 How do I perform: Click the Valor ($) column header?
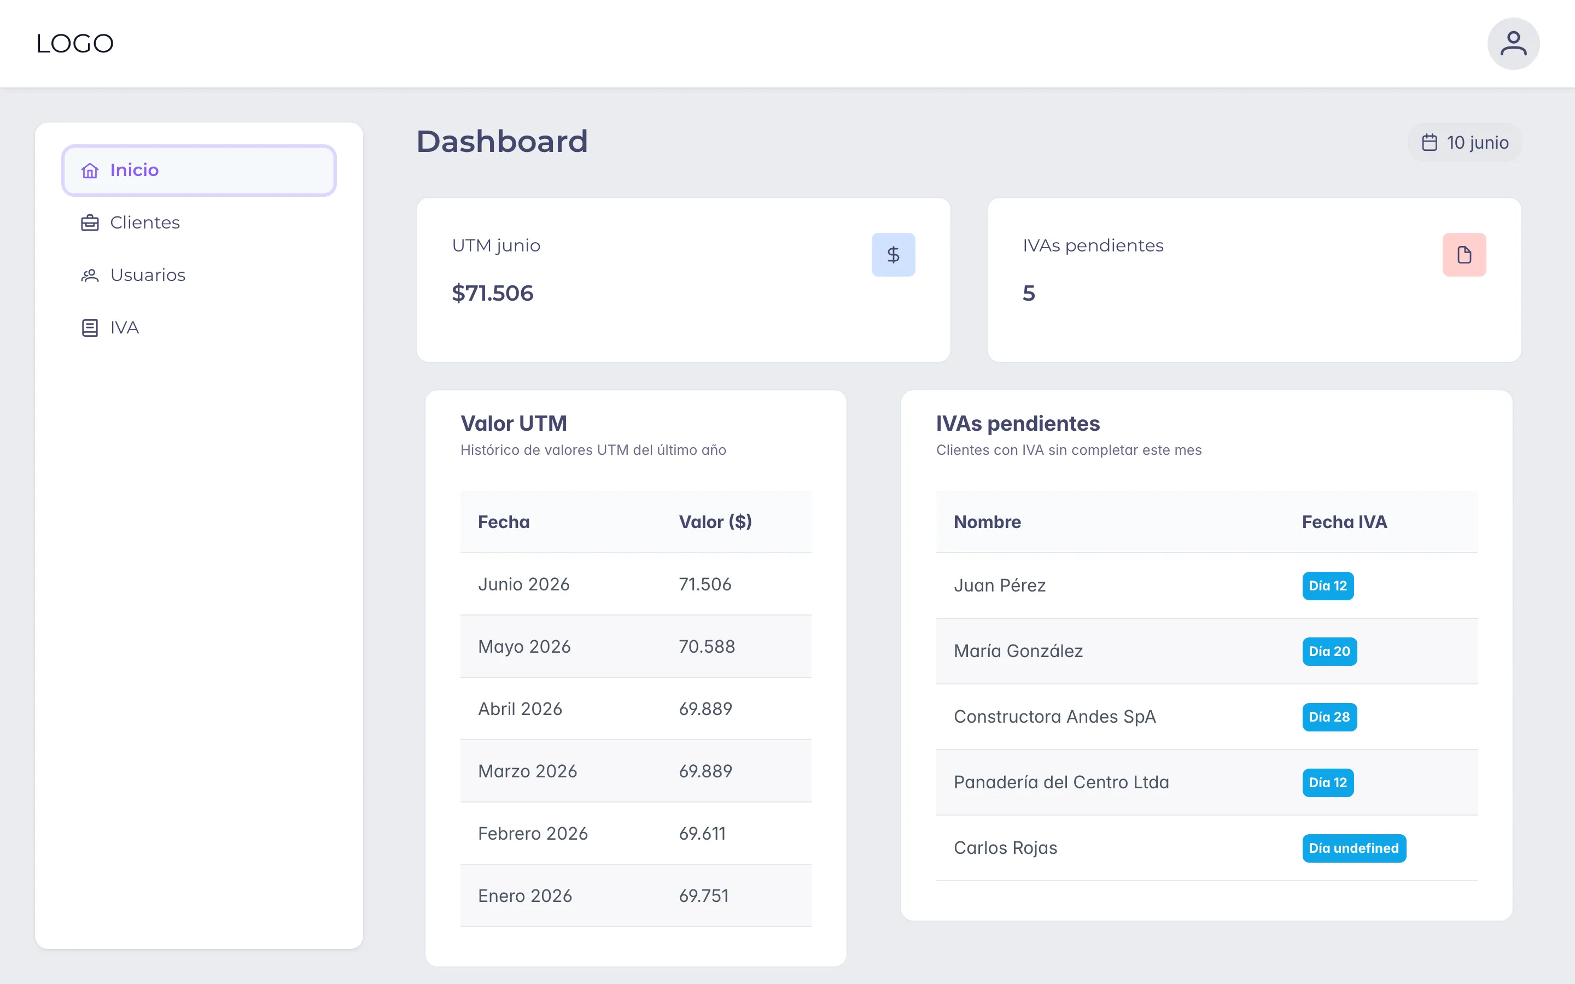(715, 522)
